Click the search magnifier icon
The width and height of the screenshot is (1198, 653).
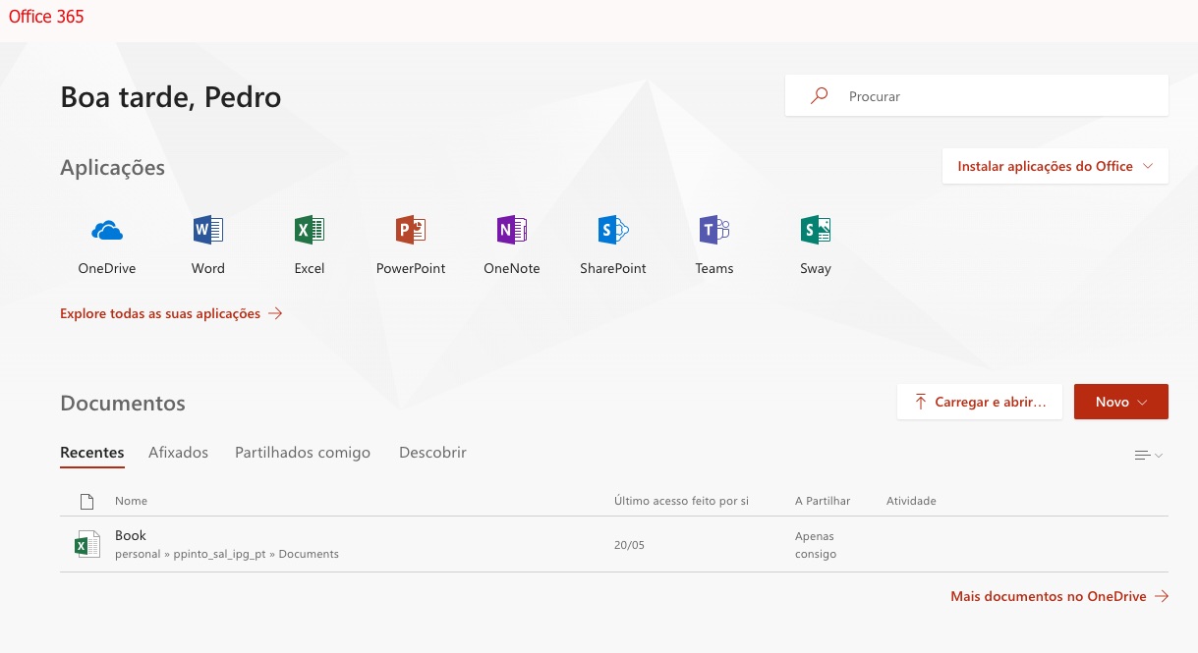(819, 95)
